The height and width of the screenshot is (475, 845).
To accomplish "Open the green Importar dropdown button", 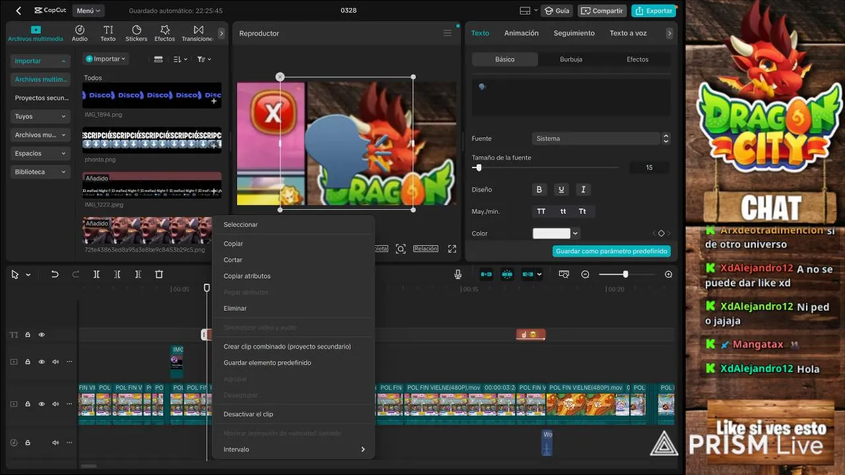I will click(106, 59).
